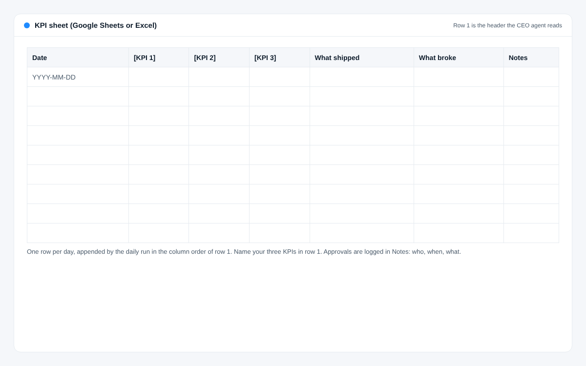Select the [KPI 1] column header
The width and height of the screenshot is (586, 366).
point(159,58)
